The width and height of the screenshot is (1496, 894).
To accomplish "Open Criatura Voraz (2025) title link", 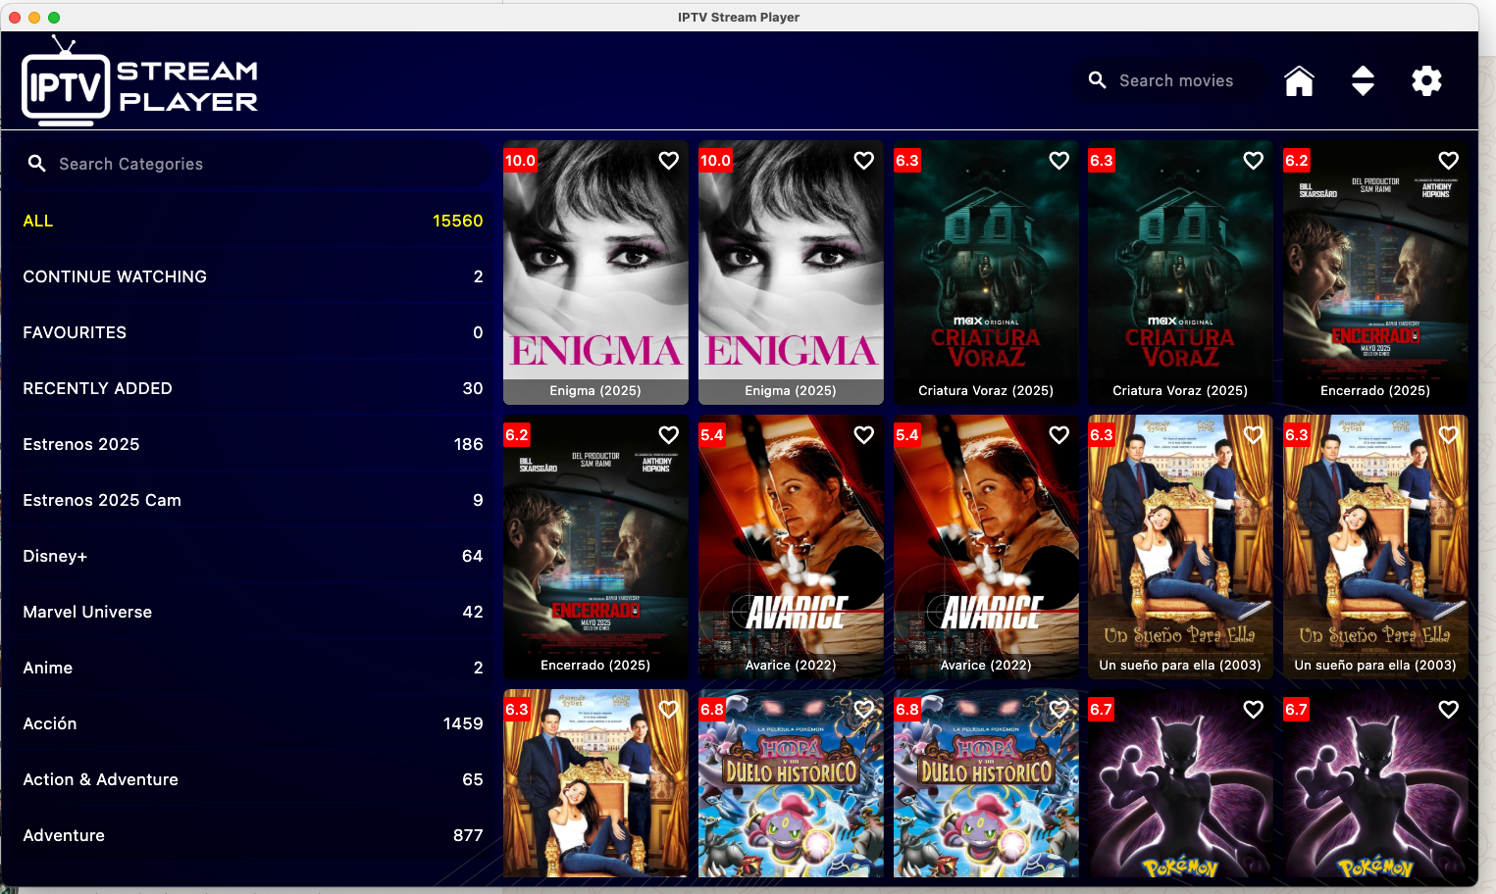I will click(985, 390).
